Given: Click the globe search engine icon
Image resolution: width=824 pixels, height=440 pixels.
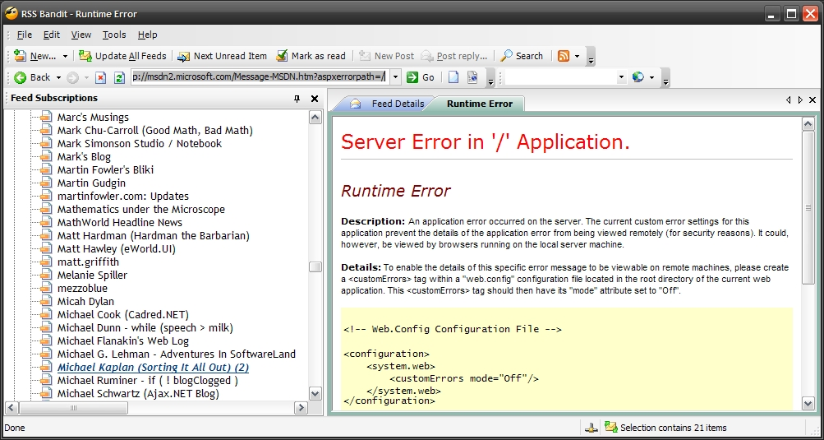Looking at the screenshot, I should coord(638,77).
